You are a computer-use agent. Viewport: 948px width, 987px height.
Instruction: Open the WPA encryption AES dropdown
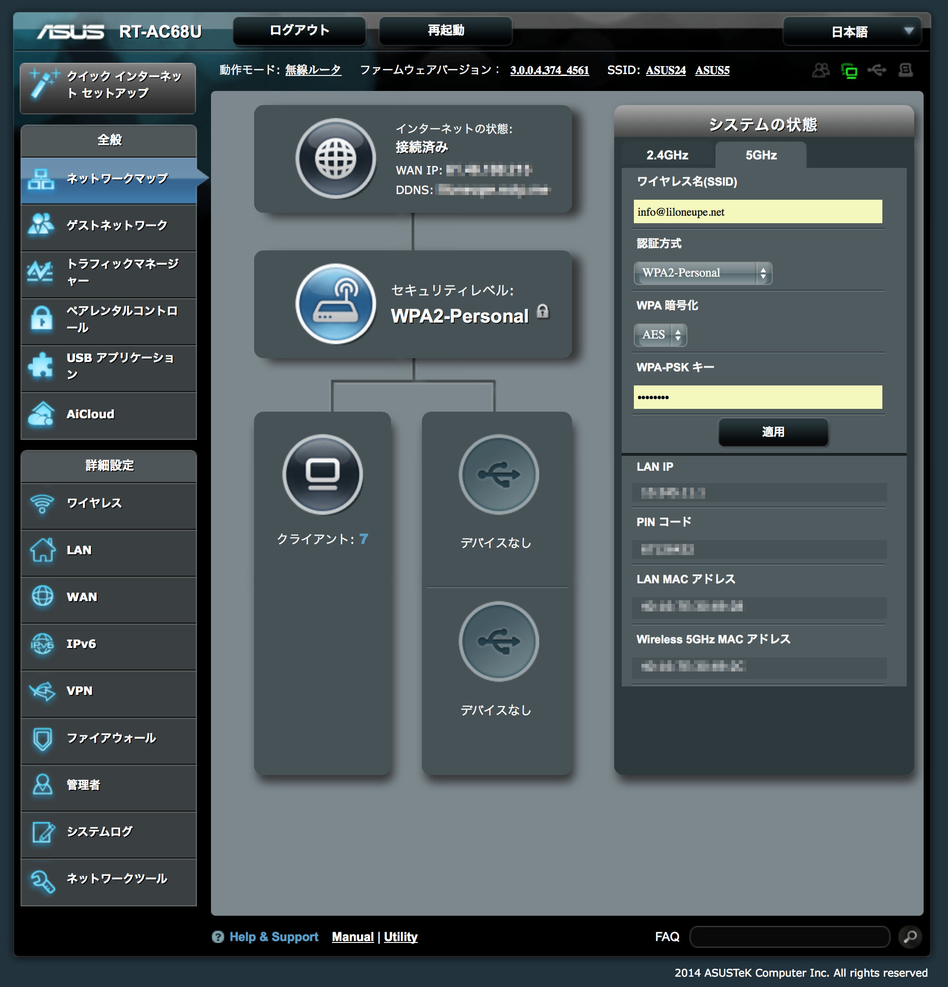tap(660, 335)
